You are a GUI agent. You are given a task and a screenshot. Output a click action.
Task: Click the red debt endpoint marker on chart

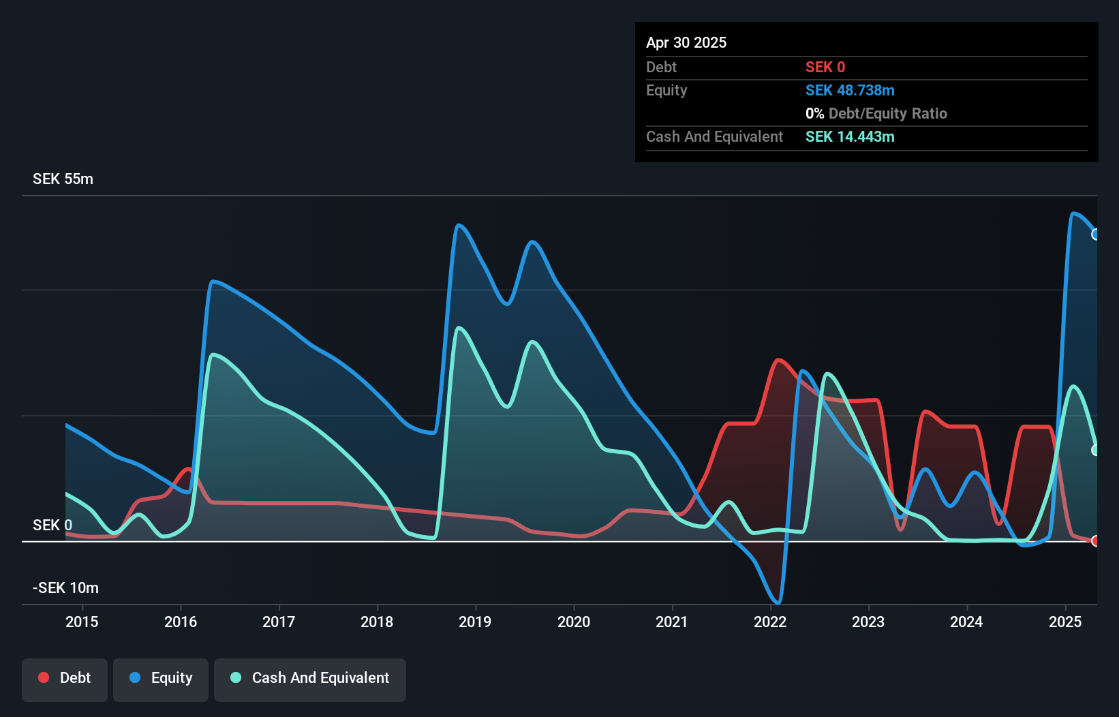[1095, 541]
